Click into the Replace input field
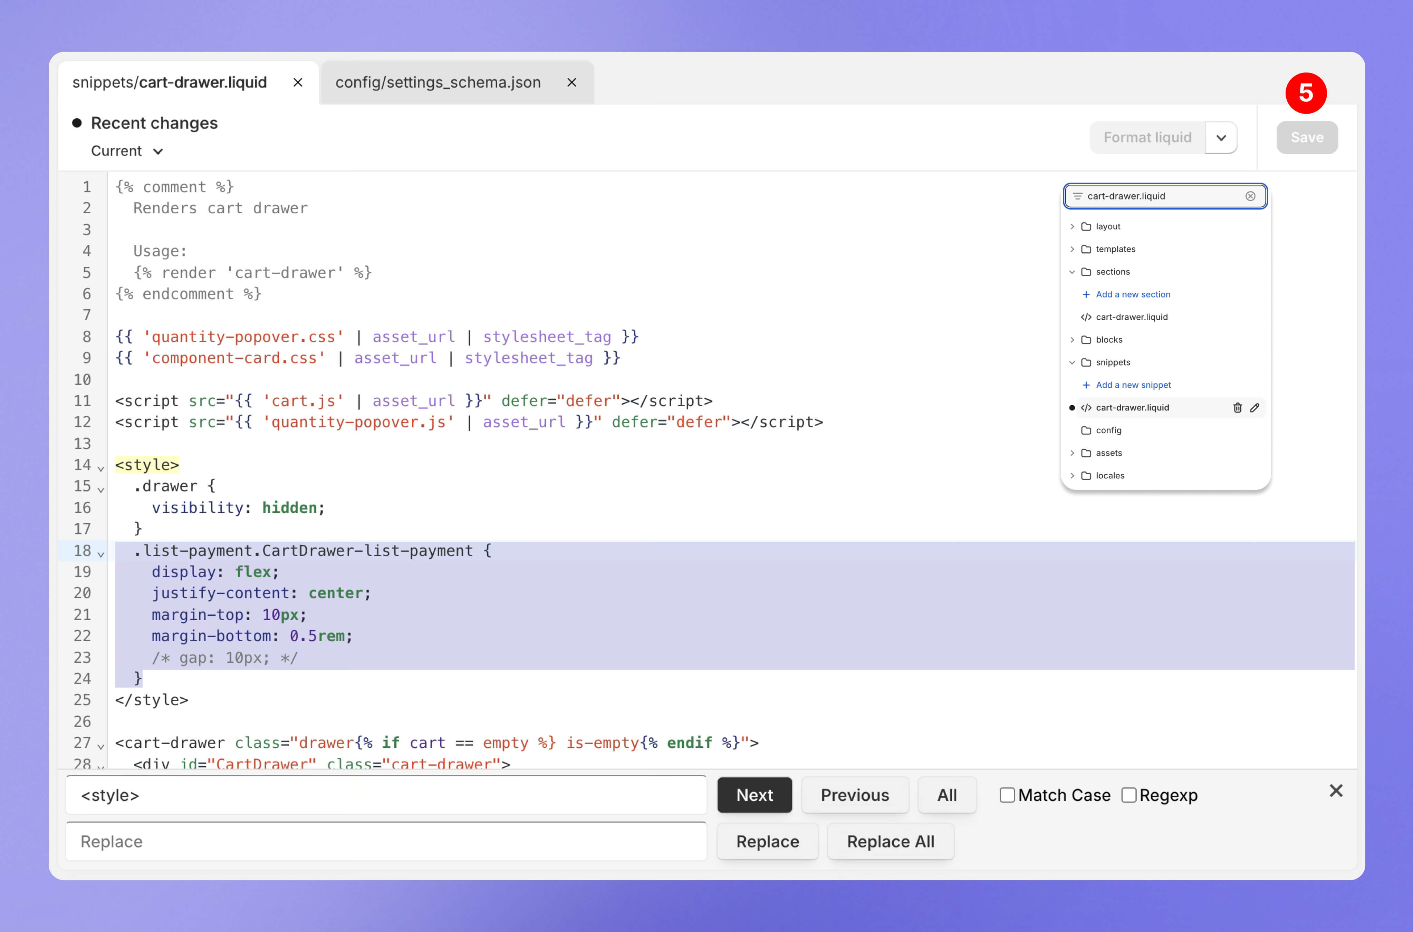Image resolution: width=1413 pixels, height=932 pixels. (386, 842)
